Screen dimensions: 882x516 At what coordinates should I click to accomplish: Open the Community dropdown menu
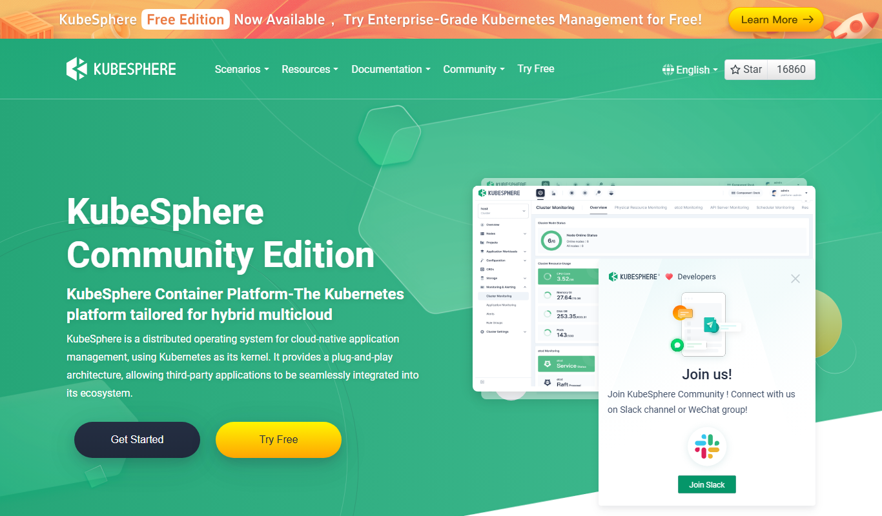tap(473, 69)
